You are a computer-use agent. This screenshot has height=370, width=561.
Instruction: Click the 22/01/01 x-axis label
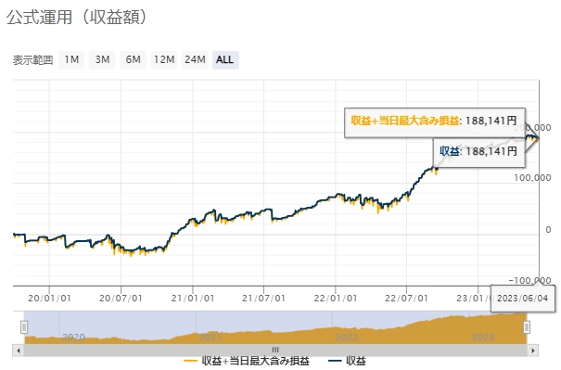[x=336, y=298]
